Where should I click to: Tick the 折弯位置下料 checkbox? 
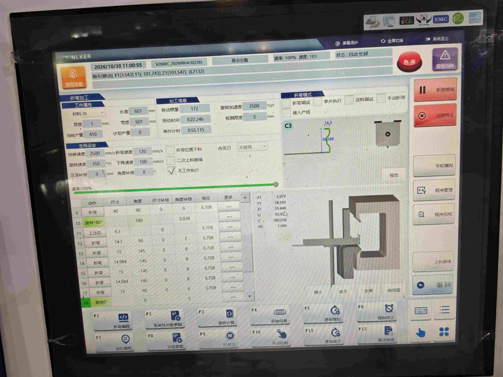coord(170,150)
